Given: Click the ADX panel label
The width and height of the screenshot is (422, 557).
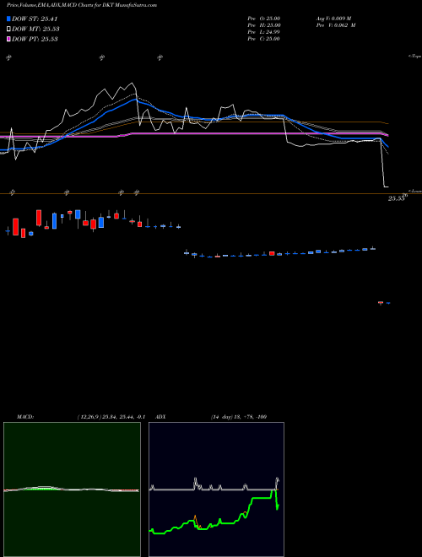Looking at the screenshot, I should click(161, 417).
